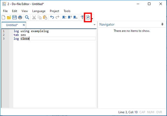The height and width of the screenshot is (116, 167).
Task: Click line 1 'log using examplelog'
Action: click(x=31, y=31)
